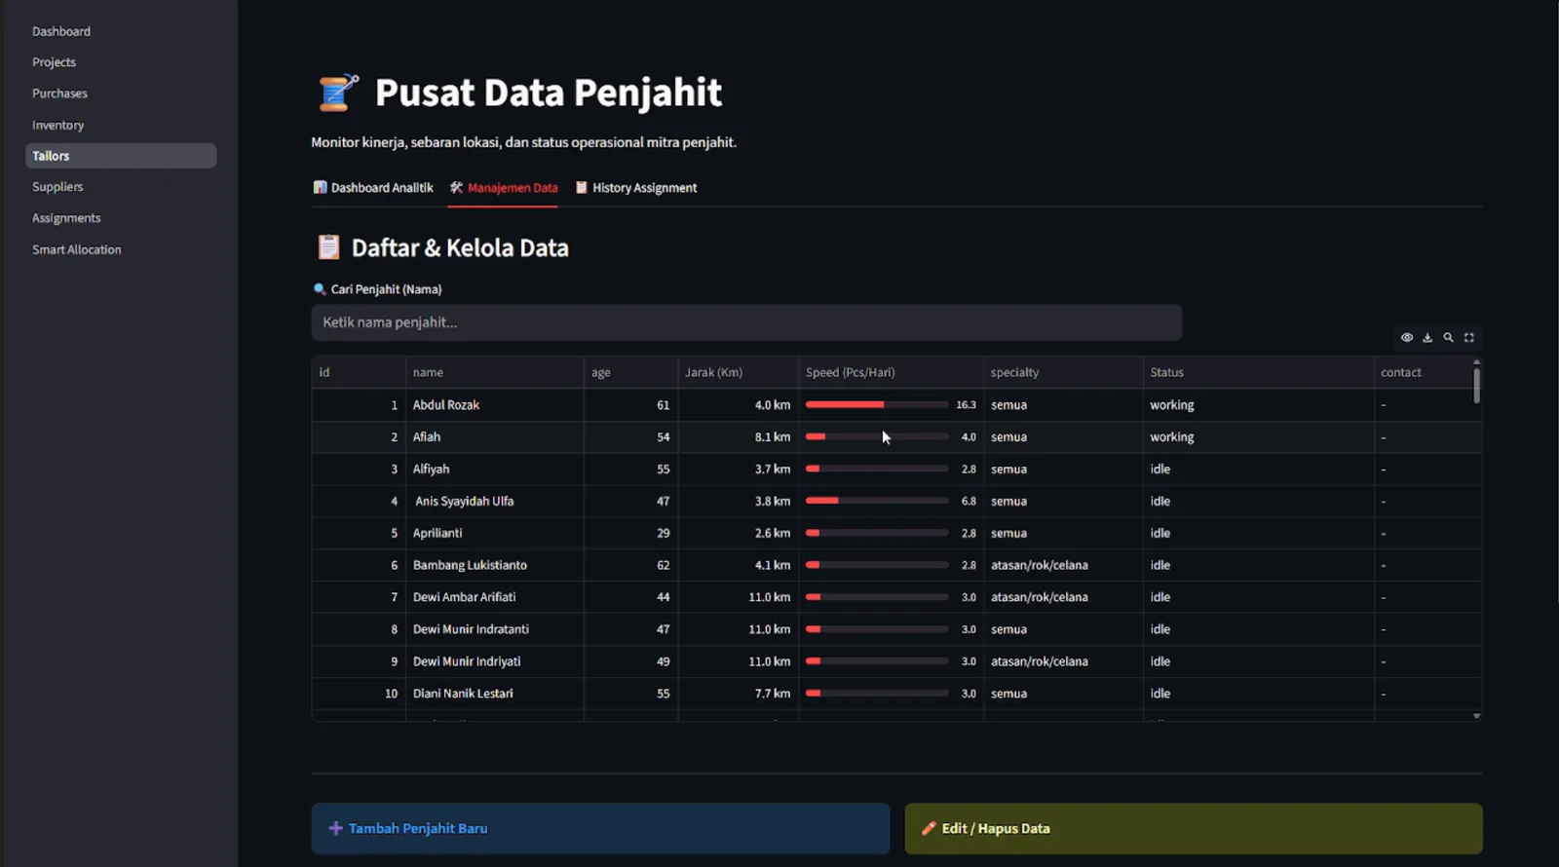This screenshot has height=867, width=1559.
Task: Sort by Speed (Pcs/Hari) column header
Action: click(891, 372)
